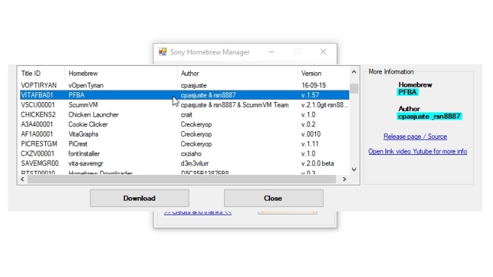Click the vita-savemgr homebrew name
Viewport: 493px width, 277px height.
pos(85,163)
